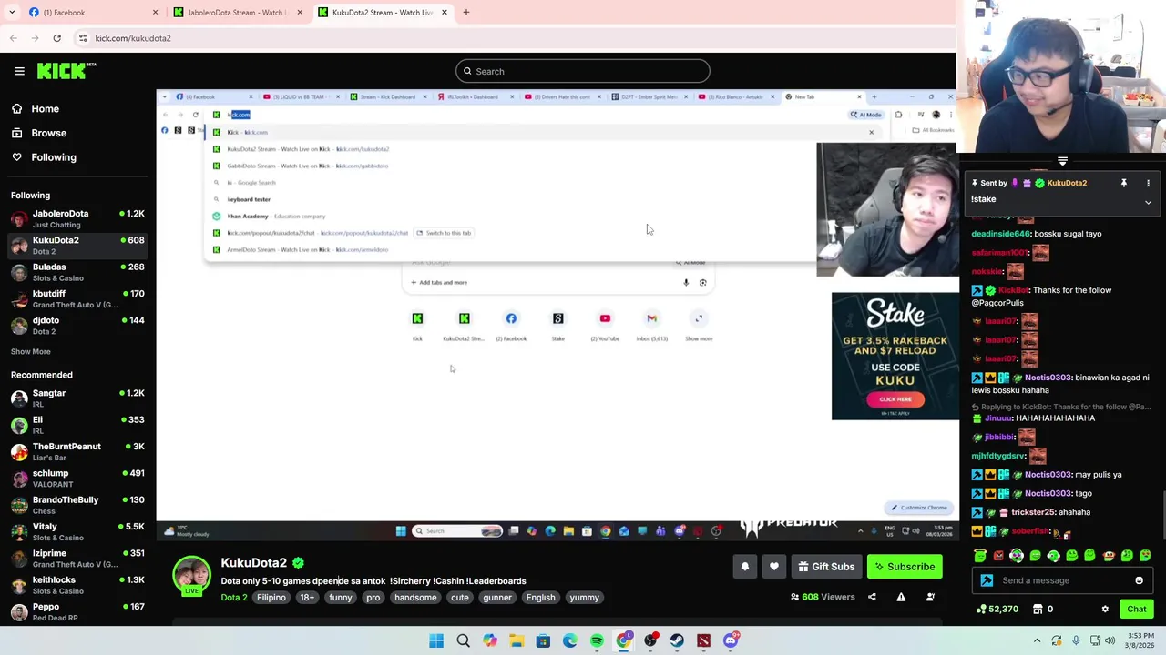1166x655 pixels.
Task: Click the Stake Click Here banner button
Action: [x=895, y=399]
